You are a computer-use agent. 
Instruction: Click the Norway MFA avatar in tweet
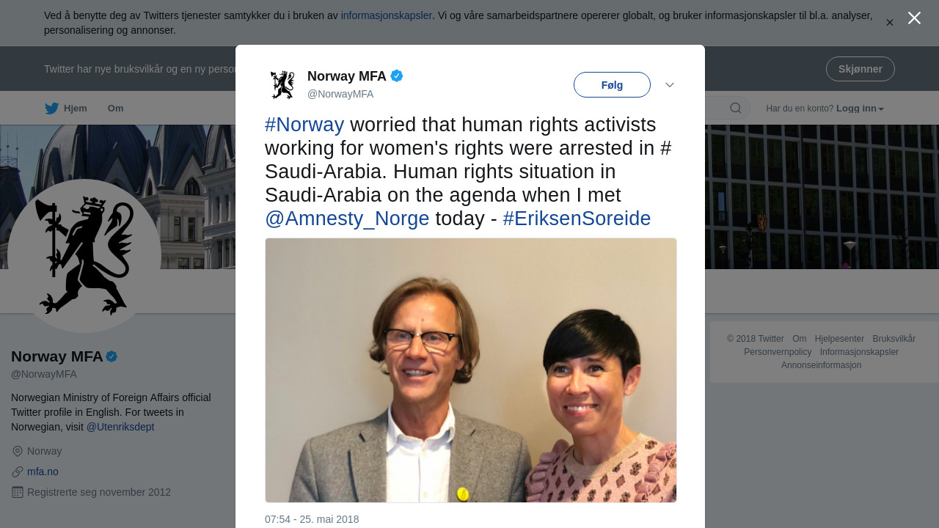(282, 85)
